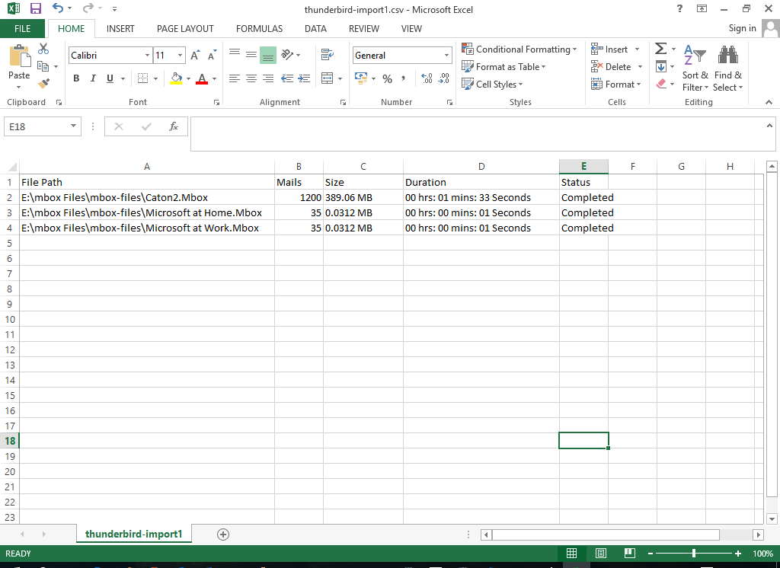This screenshot has height=568, width=780.
Task: Expand the Format as Table gallery
Action: pos(503,67)
